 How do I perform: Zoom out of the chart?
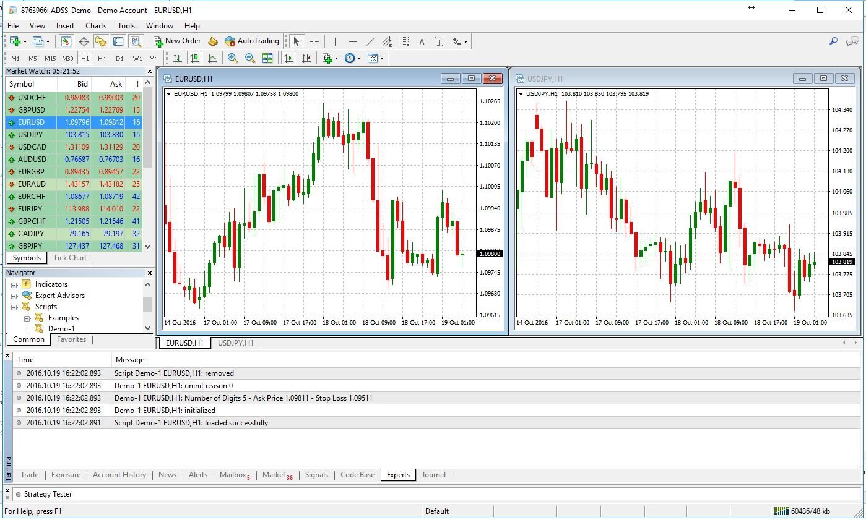[250, 58]
